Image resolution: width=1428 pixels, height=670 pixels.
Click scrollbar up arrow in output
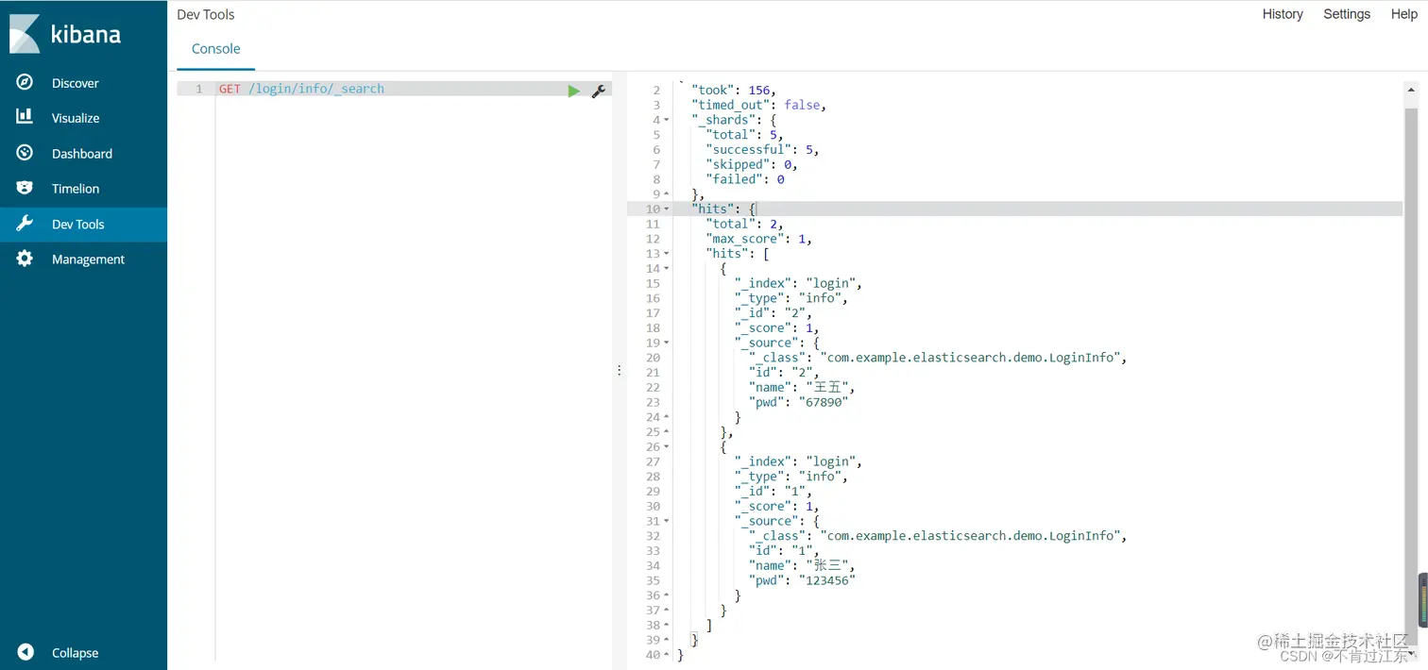1411,89
